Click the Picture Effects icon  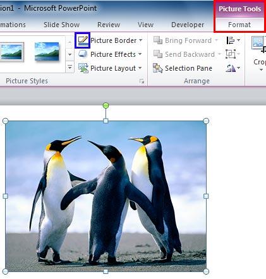83,54
